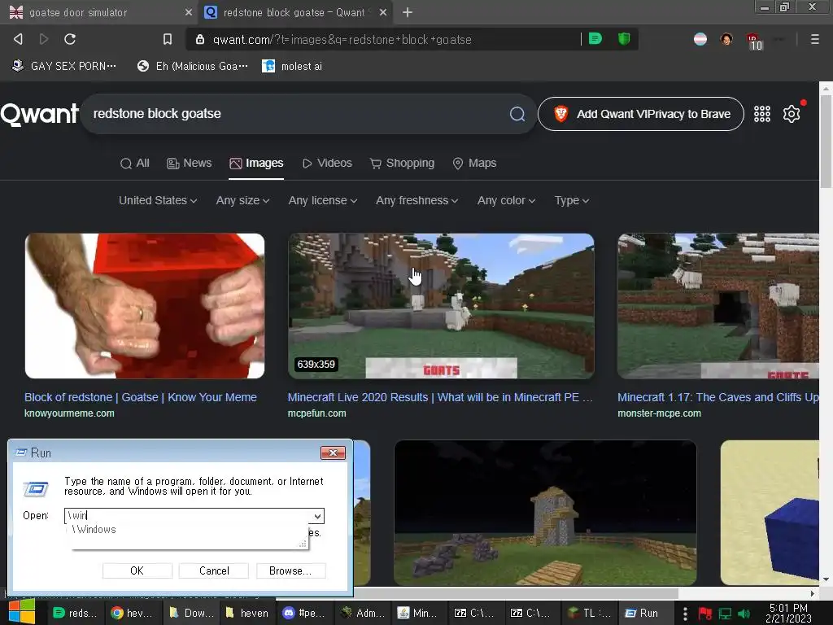Switch to the Min... Java taskbar item
Viewport: 833px width, 625px height.
418,613
